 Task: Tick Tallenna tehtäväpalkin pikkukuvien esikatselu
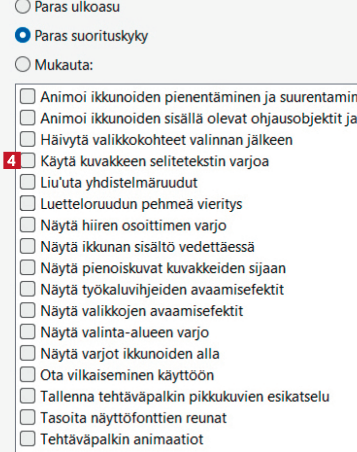click(x=28, y=396)
